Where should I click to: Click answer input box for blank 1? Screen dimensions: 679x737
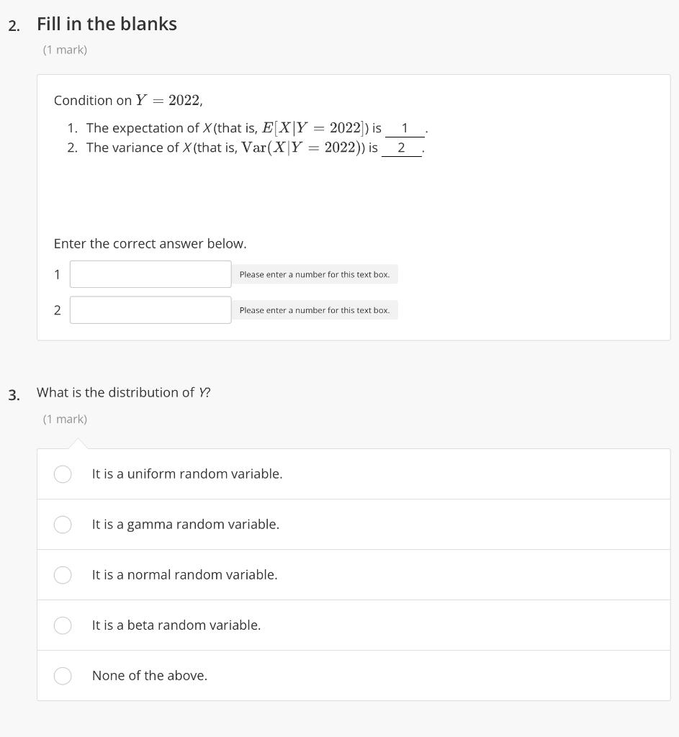(150, 274)
